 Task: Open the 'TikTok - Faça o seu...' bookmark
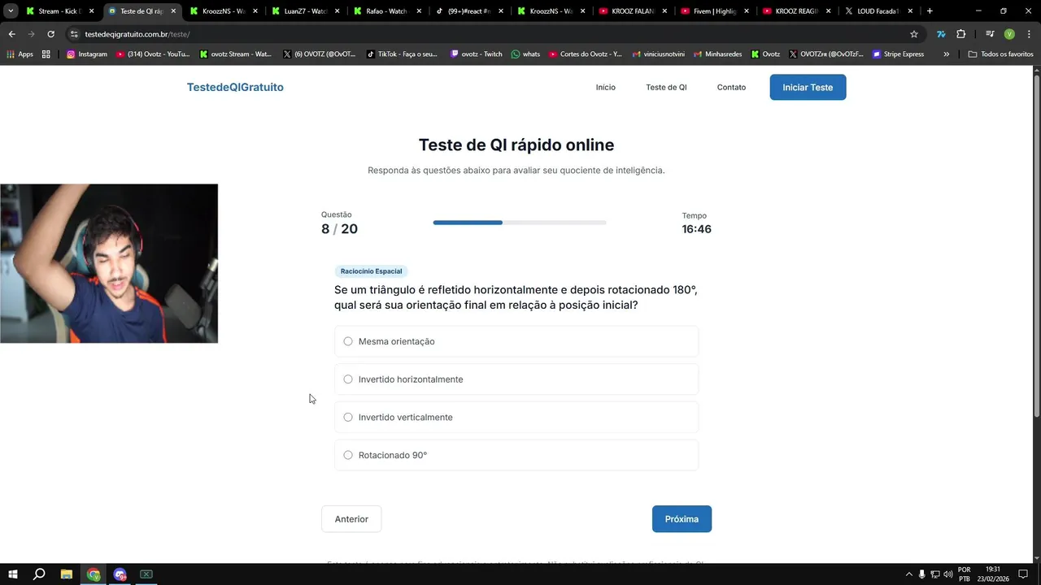[402, 54]
